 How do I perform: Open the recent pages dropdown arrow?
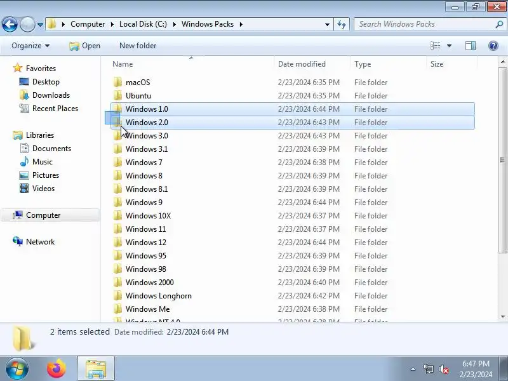point(40,24)
